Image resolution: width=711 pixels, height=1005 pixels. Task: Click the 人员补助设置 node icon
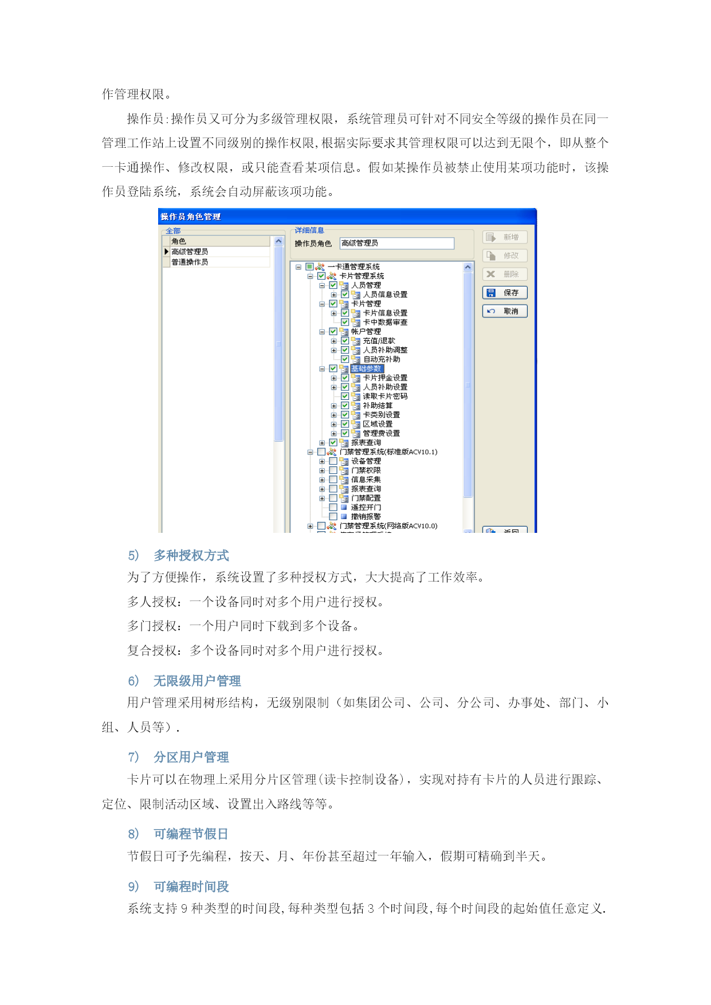(356, 387)
